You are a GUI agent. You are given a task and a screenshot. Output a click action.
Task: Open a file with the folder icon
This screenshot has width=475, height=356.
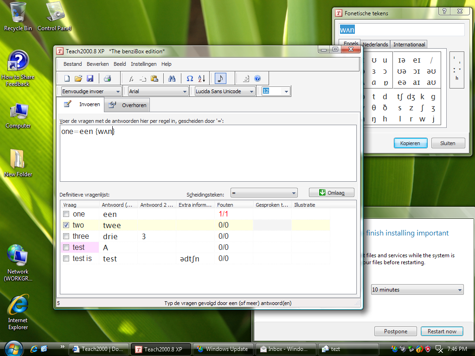(78, 79)
